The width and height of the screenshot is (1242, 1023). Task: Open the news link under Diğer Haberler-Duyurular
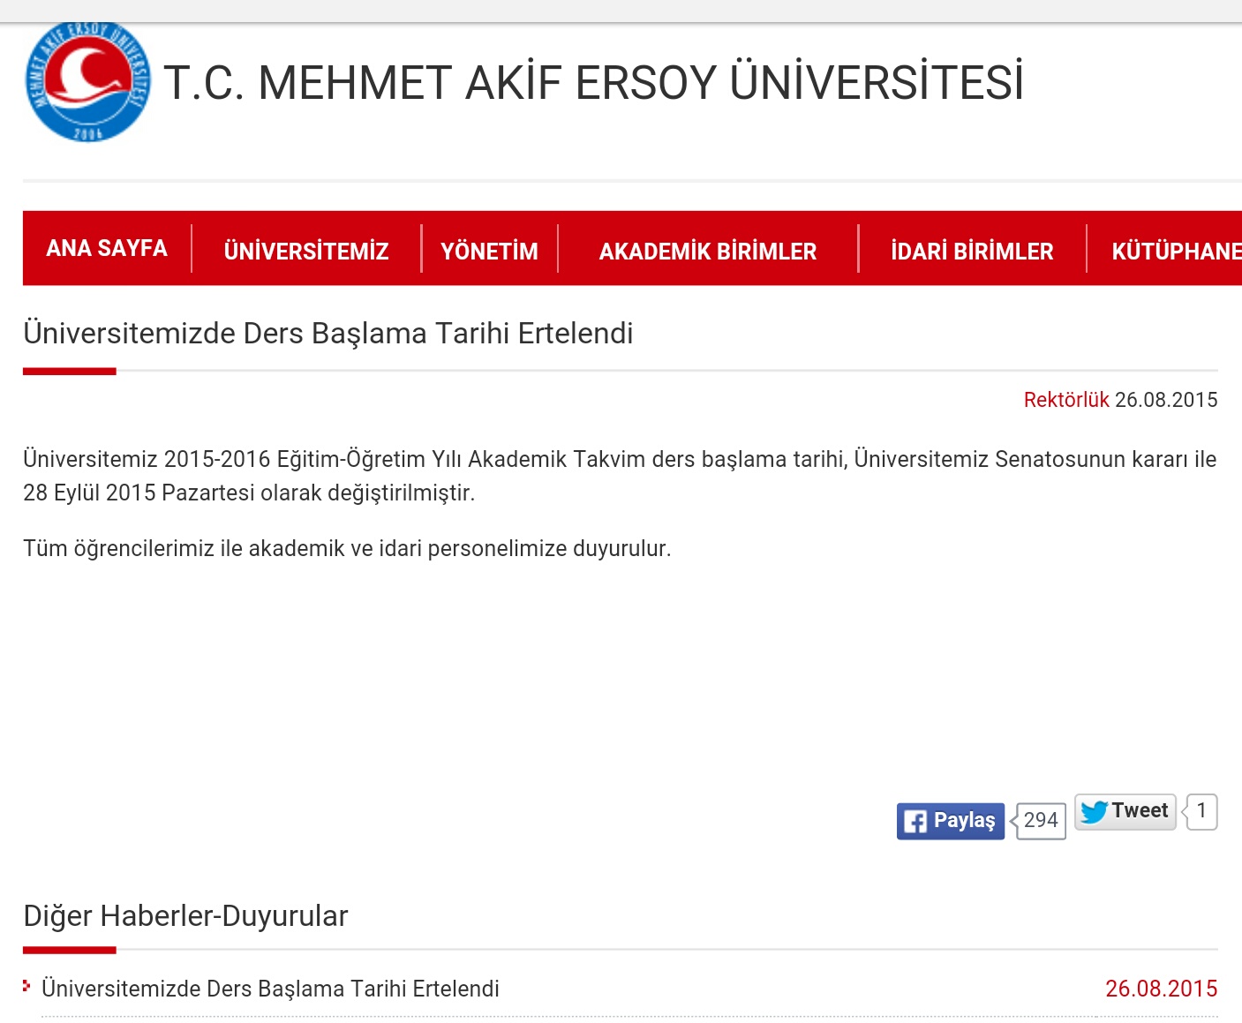point(270,989)
